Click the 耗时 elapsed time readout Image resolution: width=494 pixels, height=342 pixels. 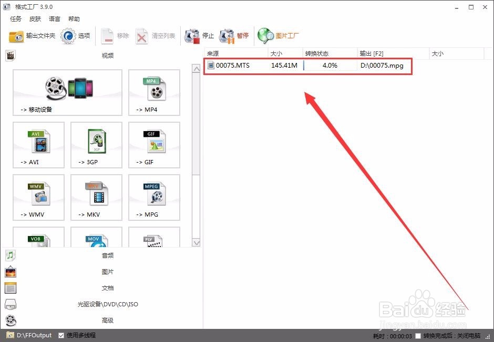coord(393,336)
